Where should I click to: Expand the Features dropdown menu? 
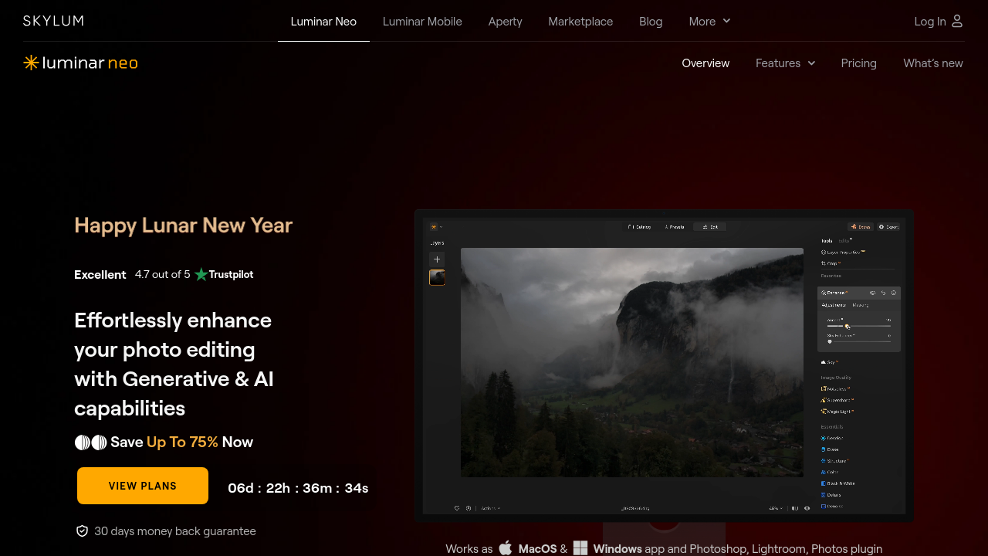(785, 63)
